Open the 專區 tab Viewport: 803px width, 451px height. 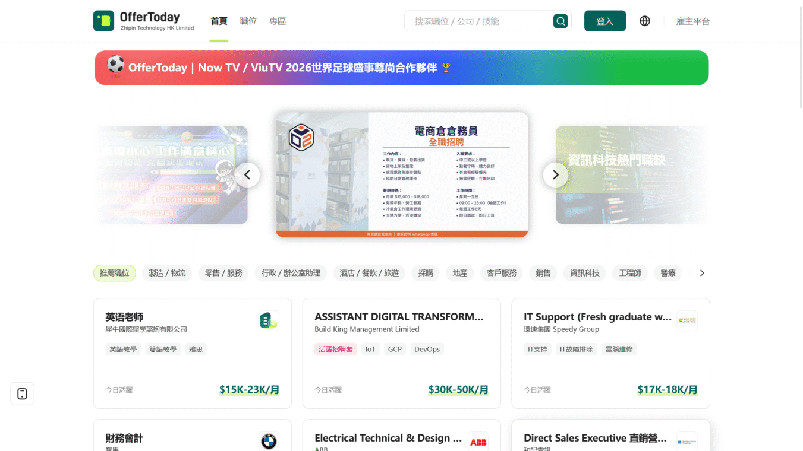[278, 21]
